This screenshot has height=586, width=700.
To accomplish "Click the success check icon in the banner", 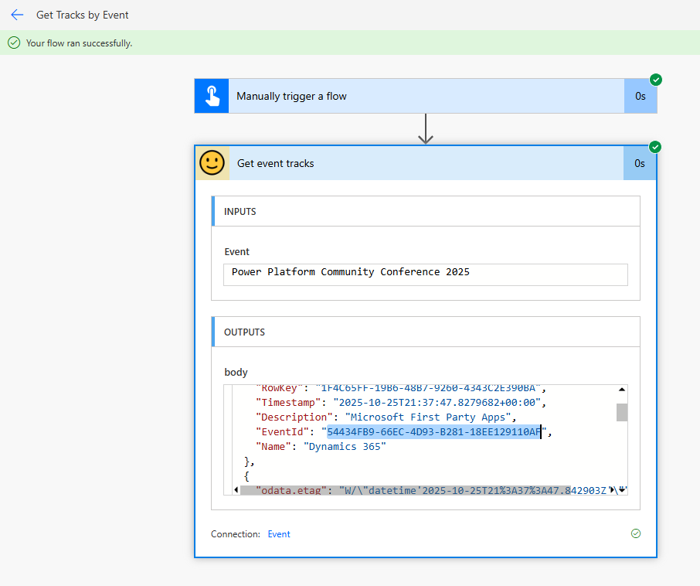I will point(14,43).
